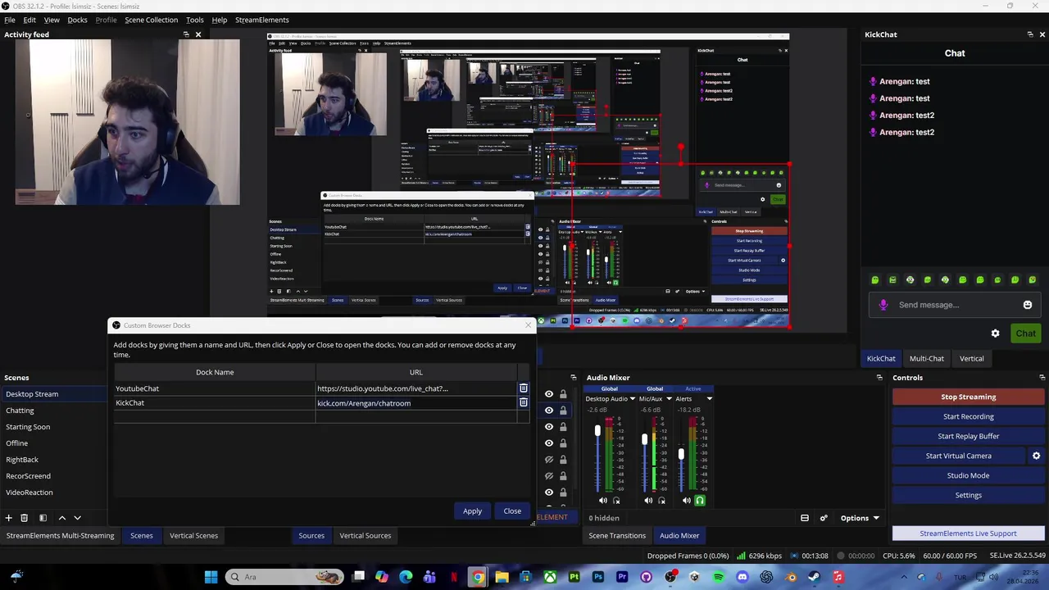This screenshot has height=590, width=1049.
Task: Toggle Audio Mixer layout icon
Action: (805, 518)
